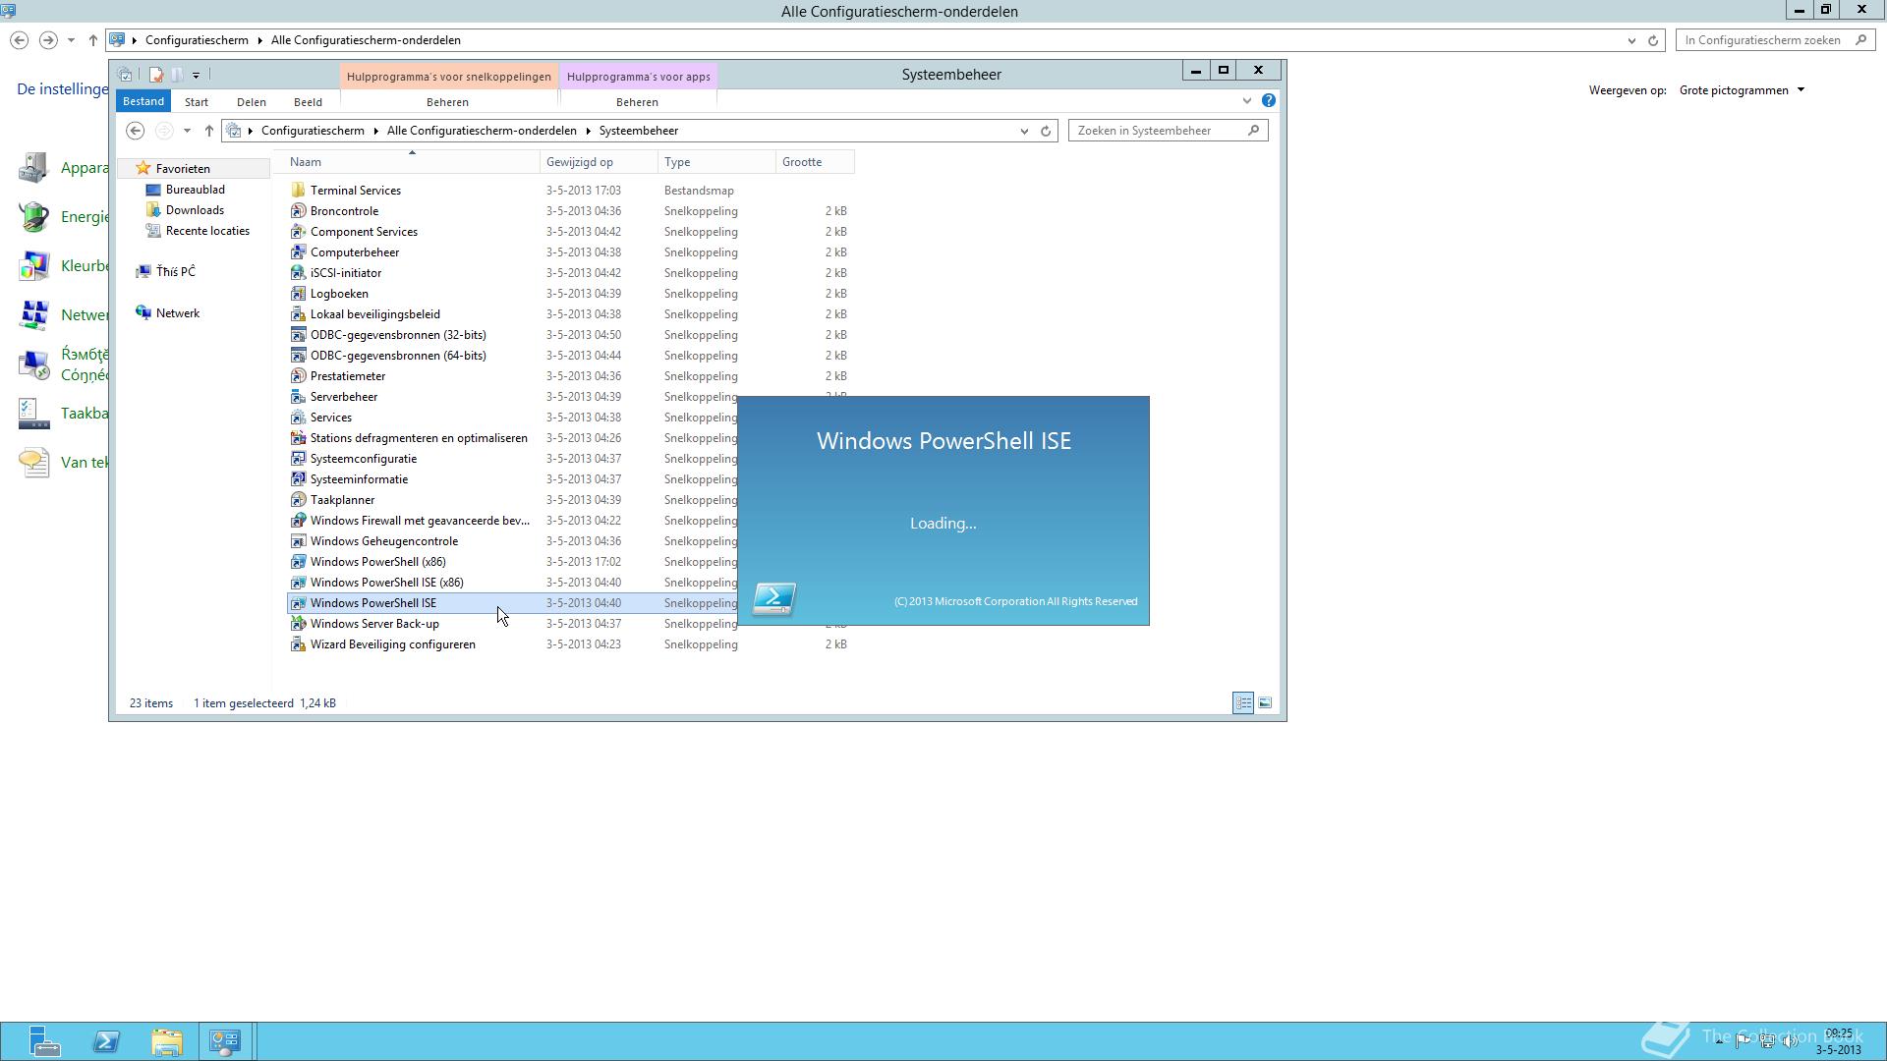Image resolution: width=1887 pixels, height=1061 pixels.
Task: Go up one level in Systeembeheer
Action: (x=208, y=131)
